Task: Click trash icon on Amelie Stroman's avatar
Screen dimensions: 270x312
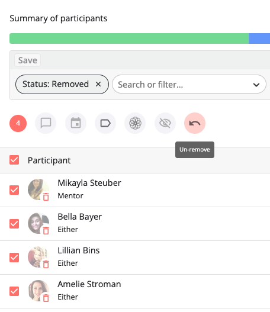Action: 46,298
